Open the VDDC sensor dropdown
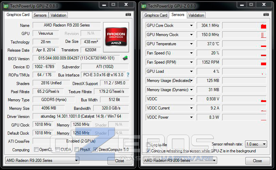 (191, 99)
